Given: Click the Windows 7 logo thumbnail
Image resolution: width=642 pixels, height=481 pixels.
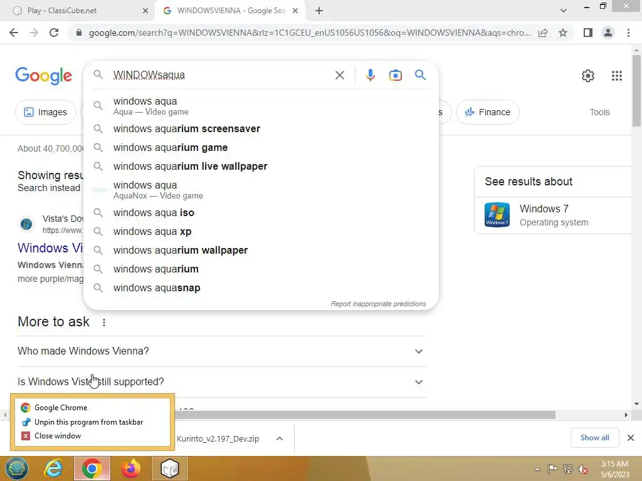Looking at the screenshot, I should click(497, 215).
